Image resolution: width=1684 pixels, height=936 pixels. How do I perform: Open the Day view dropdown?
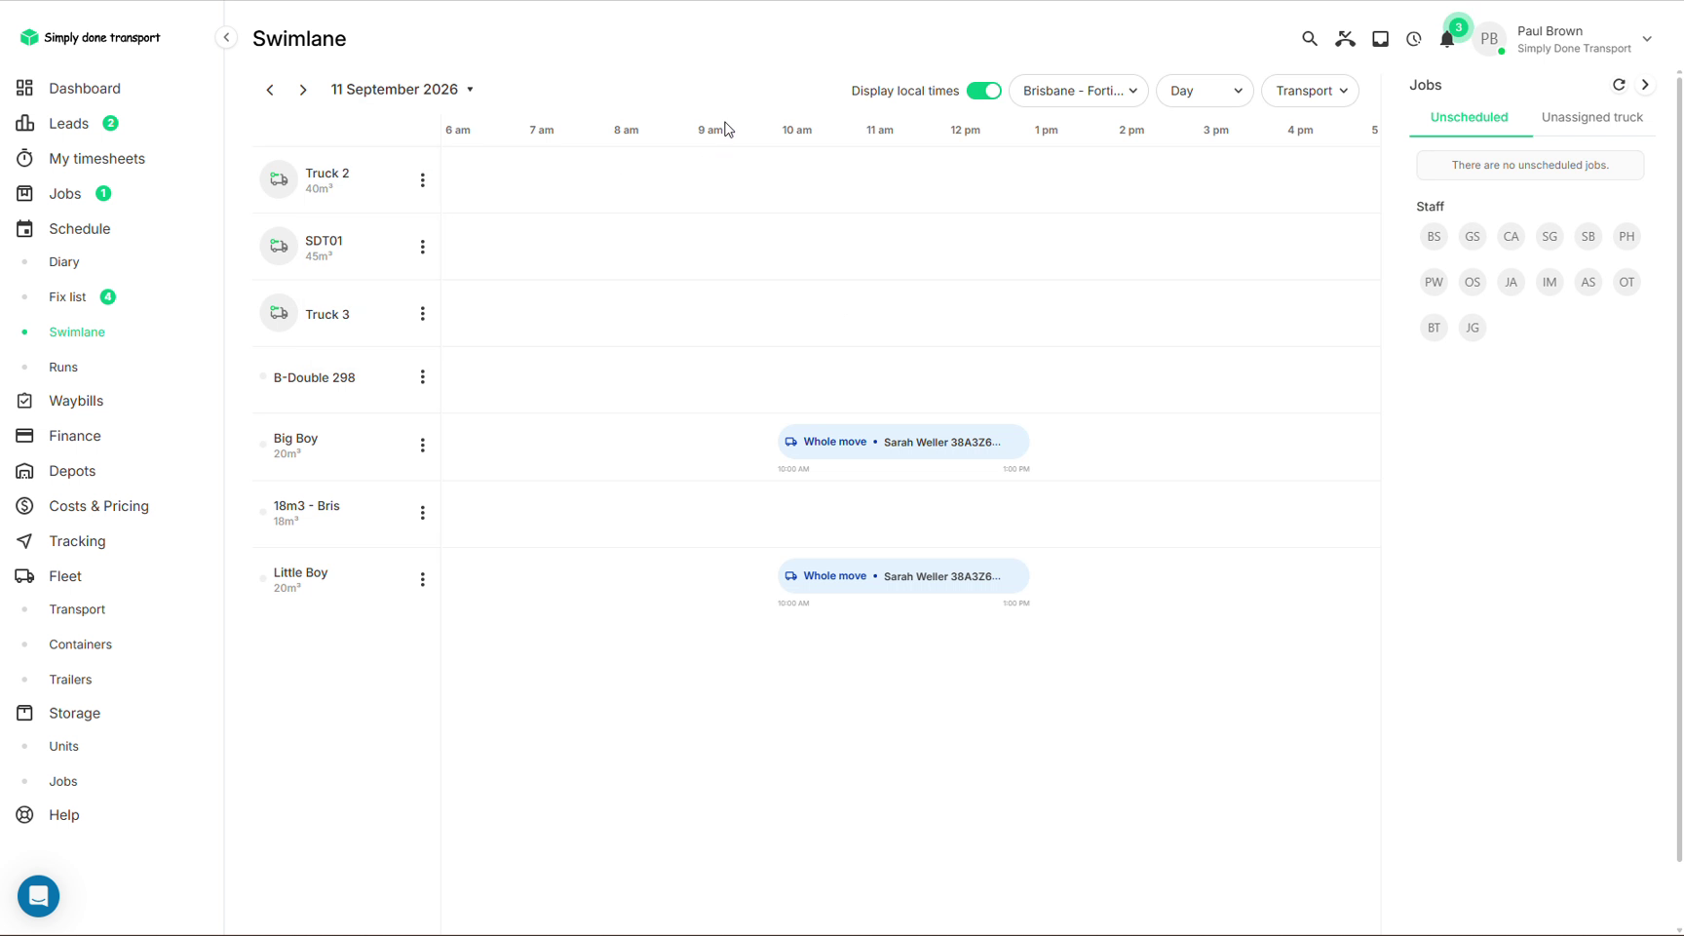tap(1205, 91)
